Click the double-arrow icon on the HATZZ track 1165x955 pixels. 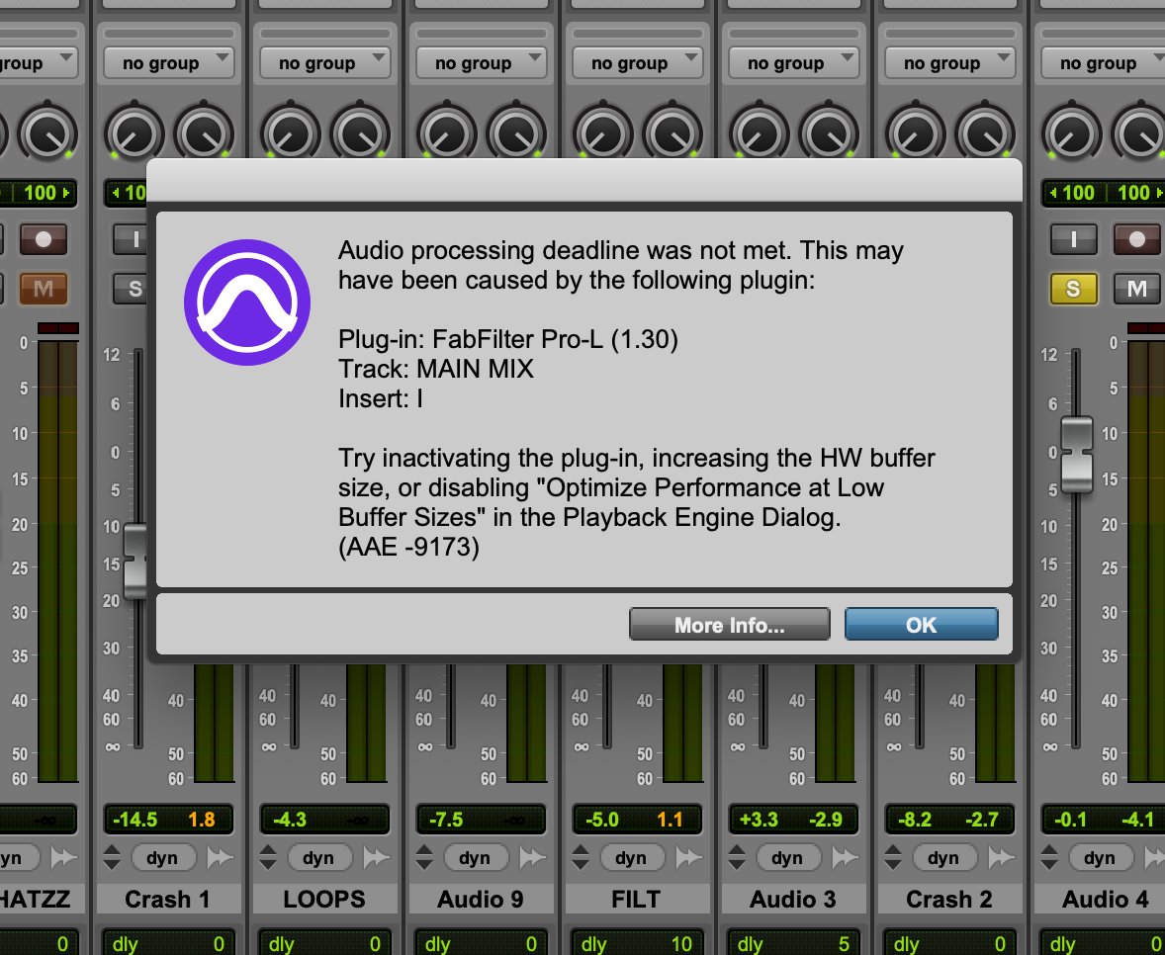tap(64, 858)
